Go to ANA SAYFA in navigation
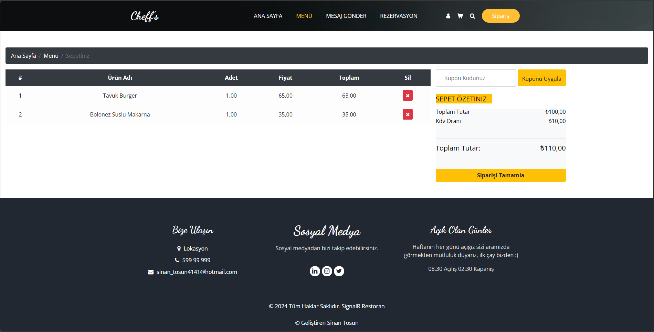Image resolution: width=654 pixels, height=332 pixels. (268, 16)
